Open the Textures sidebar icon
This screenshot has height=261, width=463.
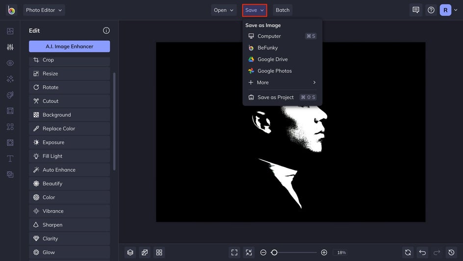(10, 175)
